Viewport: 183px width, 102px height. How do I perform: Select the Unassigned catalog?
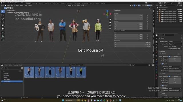coord(12,81)
